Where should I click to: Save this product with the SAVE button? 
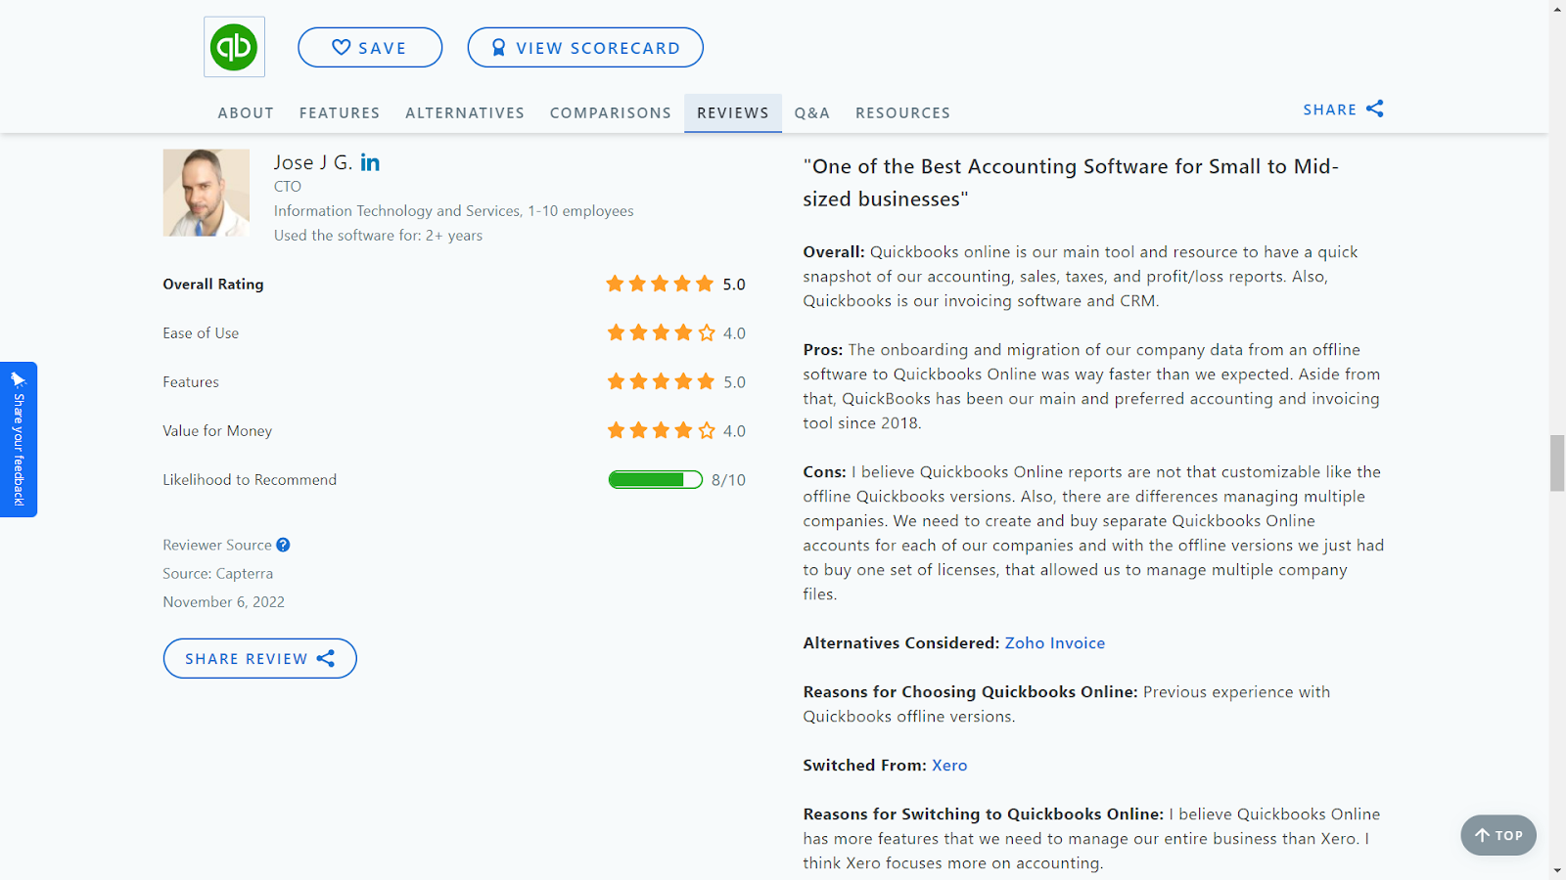370,47
